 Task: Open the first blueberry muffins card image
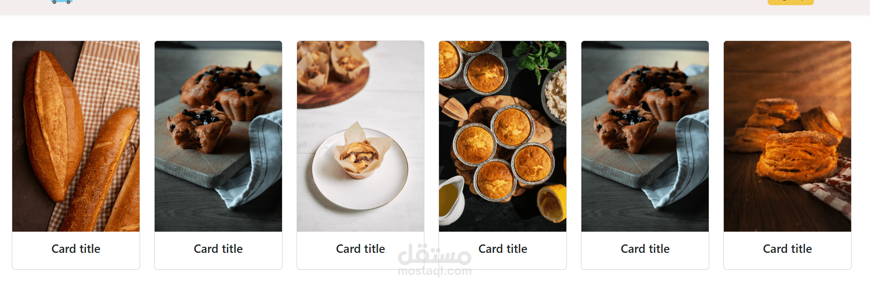pos(218,136)
